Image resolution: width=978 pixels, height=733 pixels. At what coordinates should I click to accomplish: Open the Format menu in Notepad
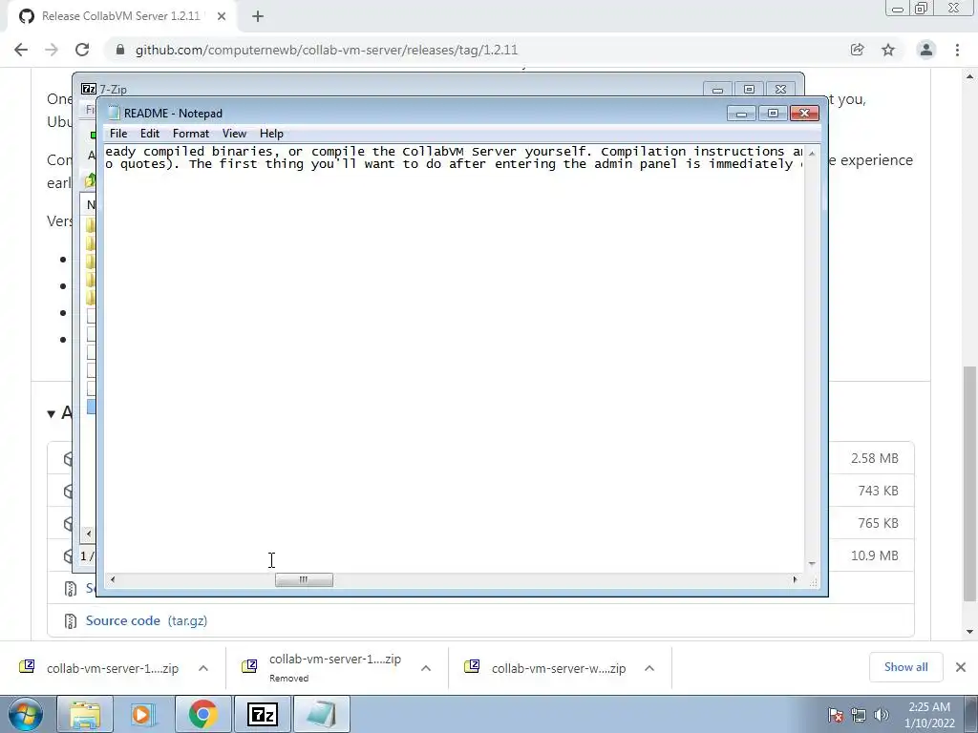click(x=191, y=134)
